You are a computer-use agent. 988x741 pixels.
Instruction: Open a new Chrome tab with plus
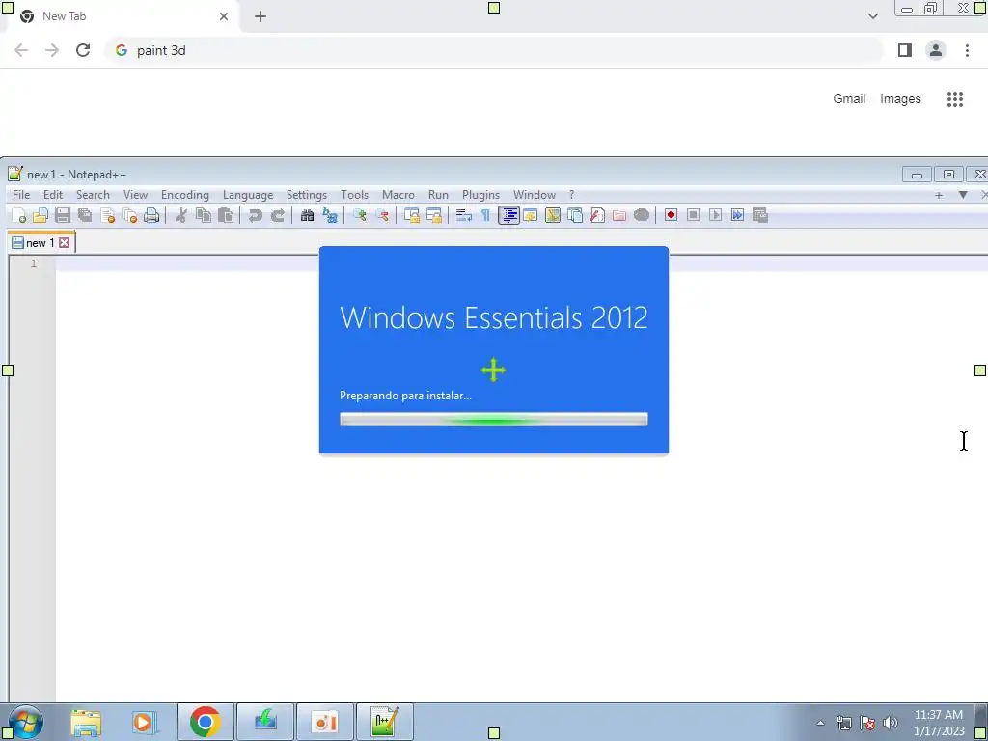click(261, 16)
